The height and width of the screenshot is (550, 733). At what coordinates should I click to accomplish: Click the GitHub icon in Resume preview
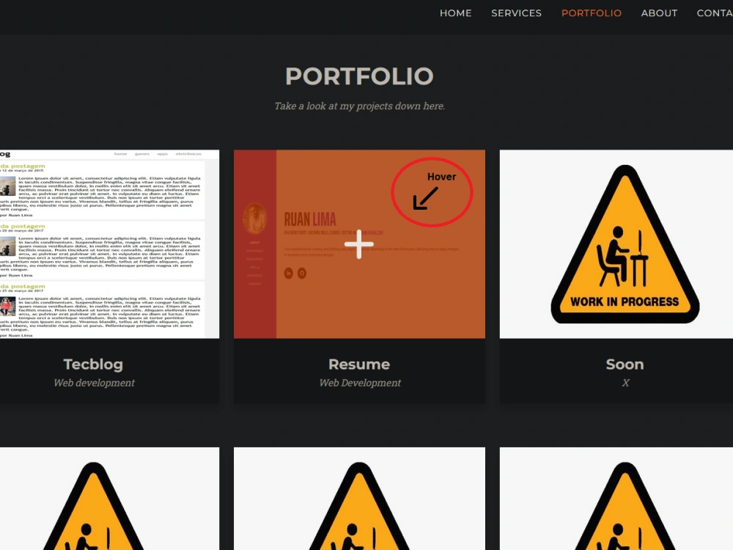click(302, 273)
